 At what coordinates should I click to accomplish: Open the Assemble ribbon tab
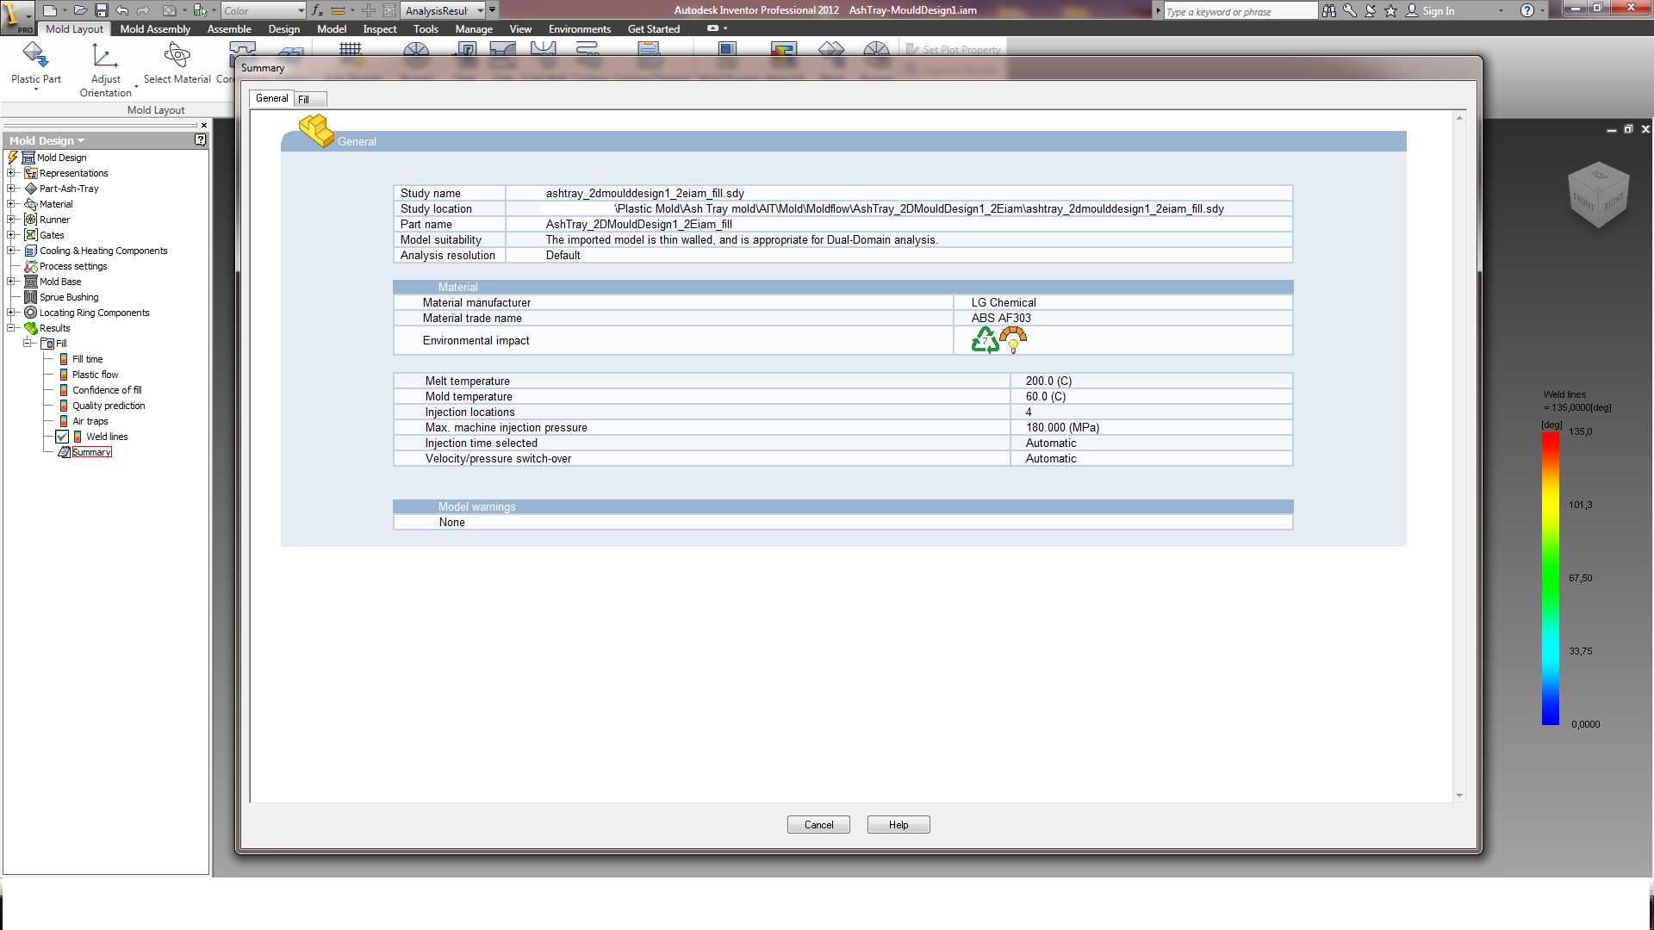click(229, 28)
